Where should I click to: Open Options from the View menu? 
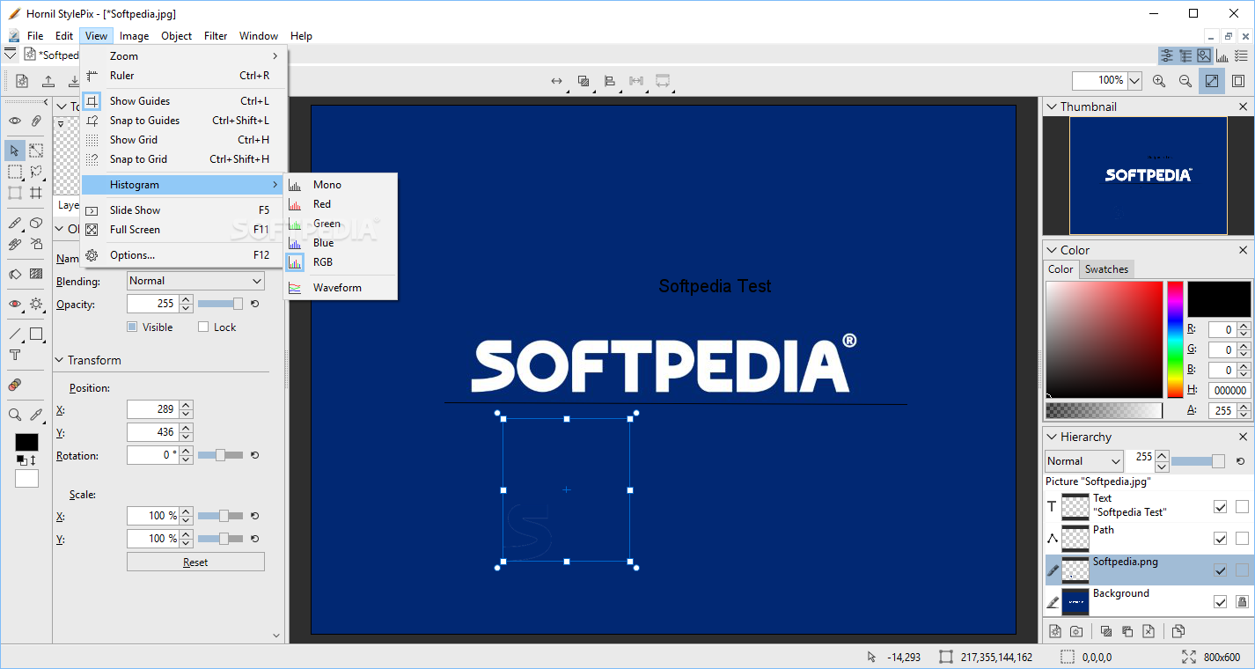coord(184,255)
